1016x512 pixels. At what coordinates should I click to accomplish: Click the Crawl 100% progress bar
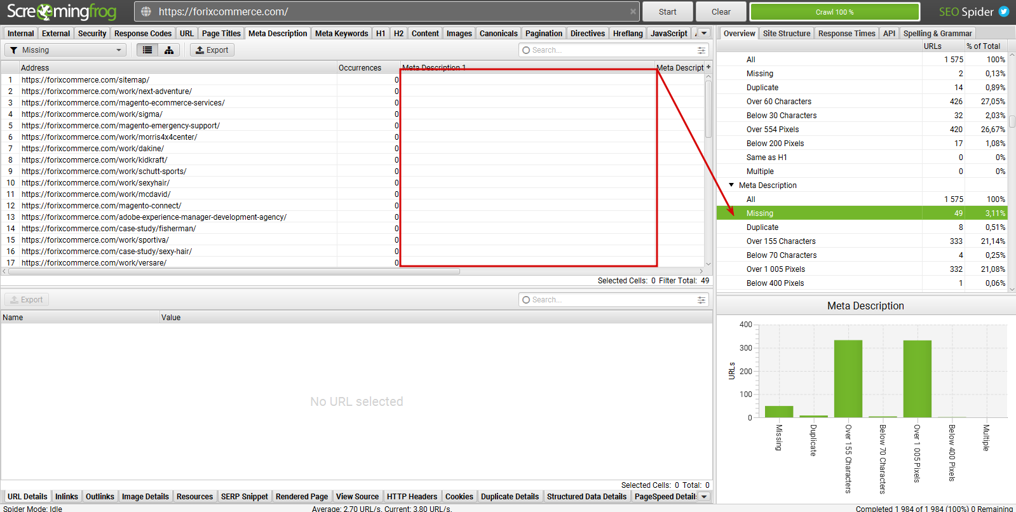[x=834, y=11]
